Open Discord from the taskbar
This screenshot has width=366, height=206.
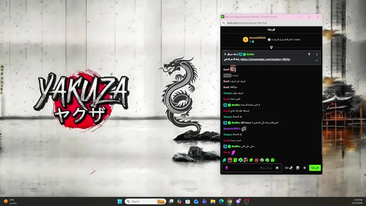click(238, 201)
